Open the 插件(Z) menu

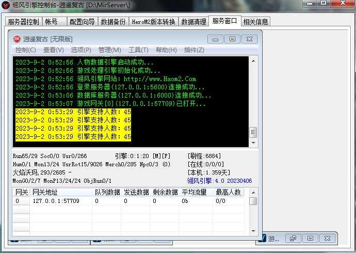pyautogui.click(x=194, y=50)
